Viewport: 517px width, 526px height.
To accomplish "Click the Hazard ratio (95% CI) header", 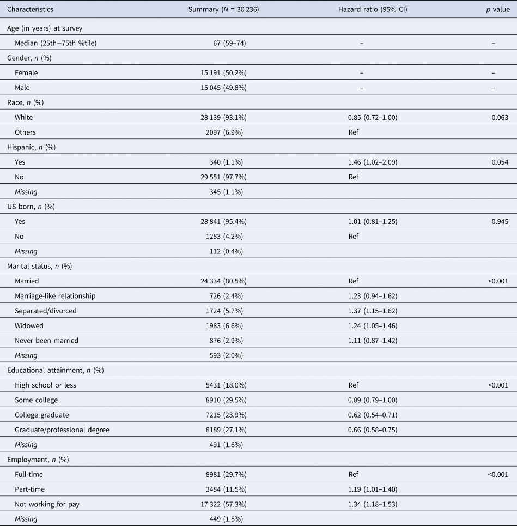I will point(361,9).
